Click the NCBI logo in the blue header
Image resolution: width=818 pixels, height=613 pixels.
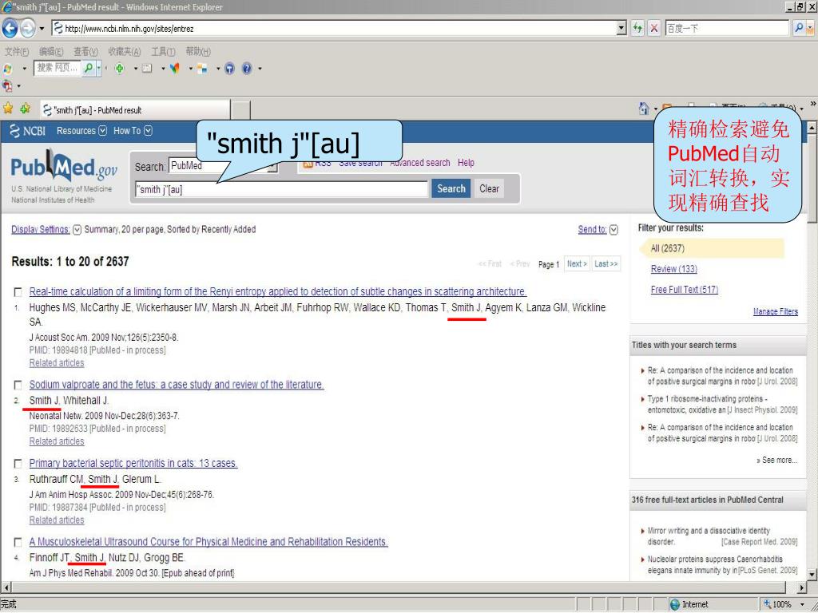click(x=28, y=131)
